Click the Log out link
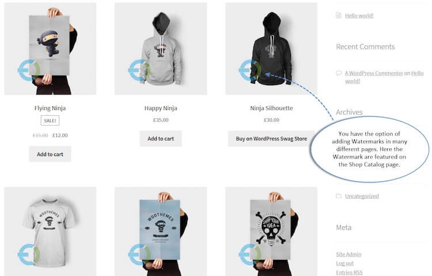 coord(344,263)
